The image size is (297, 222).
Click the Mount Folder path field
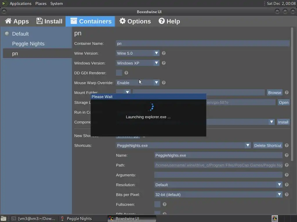[x=198, y=92]
